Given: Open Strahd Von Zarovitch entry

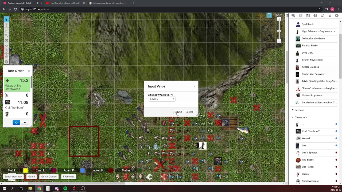Looking at the screenshot, I should pos(317,74).
